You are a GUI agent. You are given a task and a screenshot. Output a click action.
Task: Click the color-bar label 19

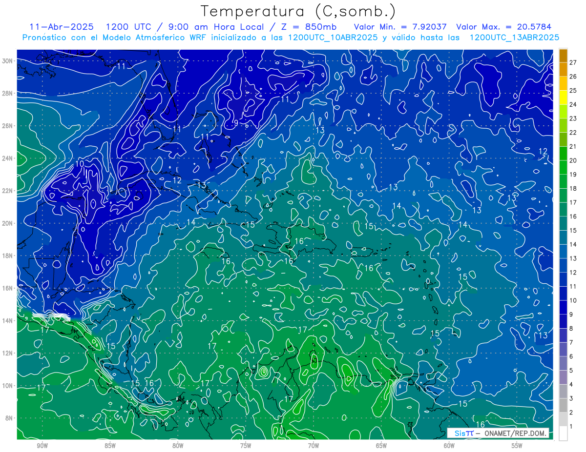[x=573, y=175]
